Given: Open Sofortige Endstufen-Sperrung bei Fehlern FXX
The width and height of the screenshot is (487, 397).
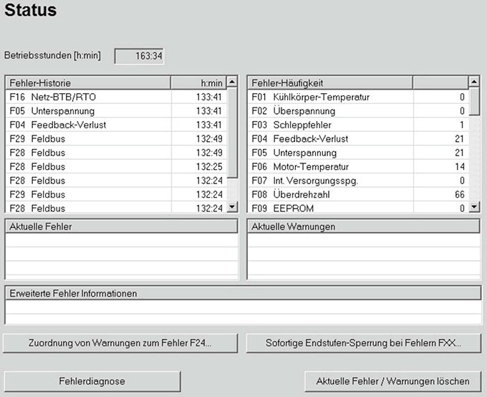Looking at the screenshot, I should click(x=363, y=343).
